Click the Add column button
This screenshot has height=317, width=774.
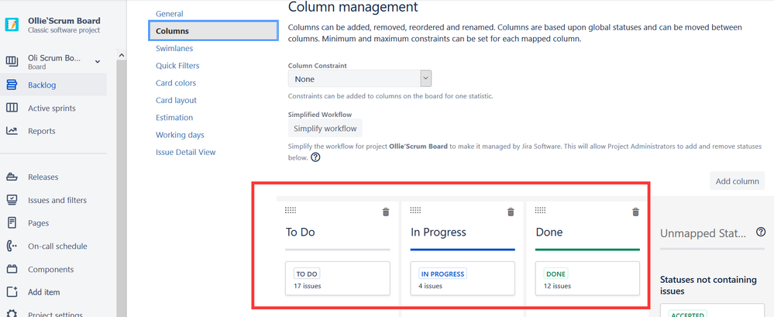pos(737,181)
